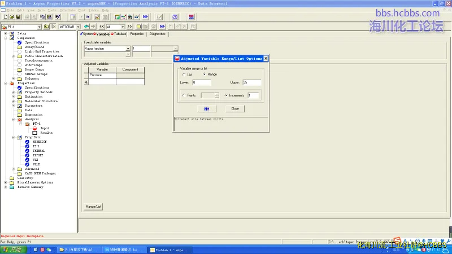Select the TXPORT prop-set in tree
The width and height of the screenshot is (452, 254).
coord(38,155)
